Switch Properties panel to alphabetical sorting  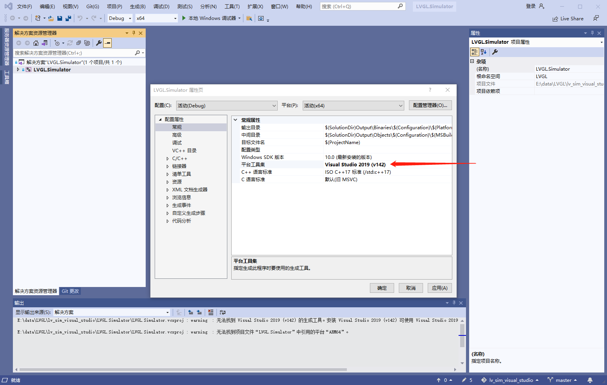[483, 52]
